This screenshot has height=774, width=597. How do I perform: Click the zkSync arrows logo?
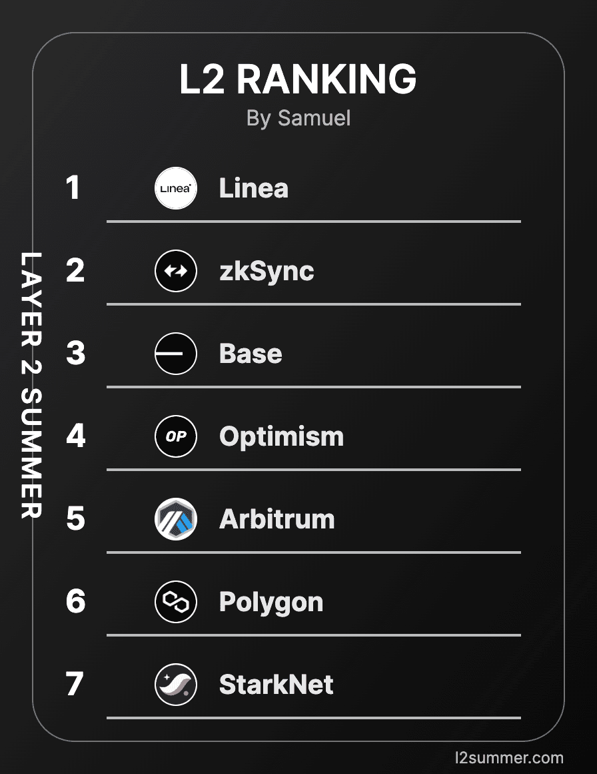tap(176, 271)
